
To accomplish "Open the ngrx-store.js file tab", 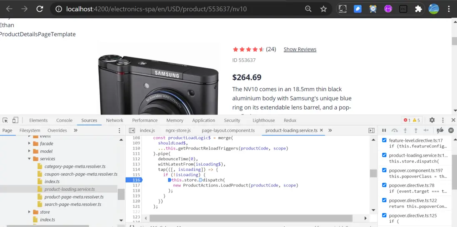I will 178,130.
